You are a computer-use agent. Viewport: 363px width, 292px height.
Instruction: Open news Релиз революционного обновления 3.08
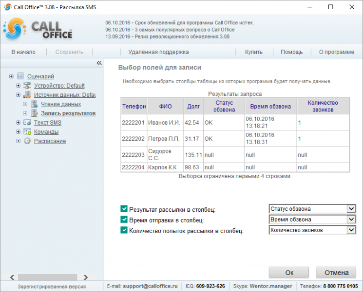coord(168,36)
